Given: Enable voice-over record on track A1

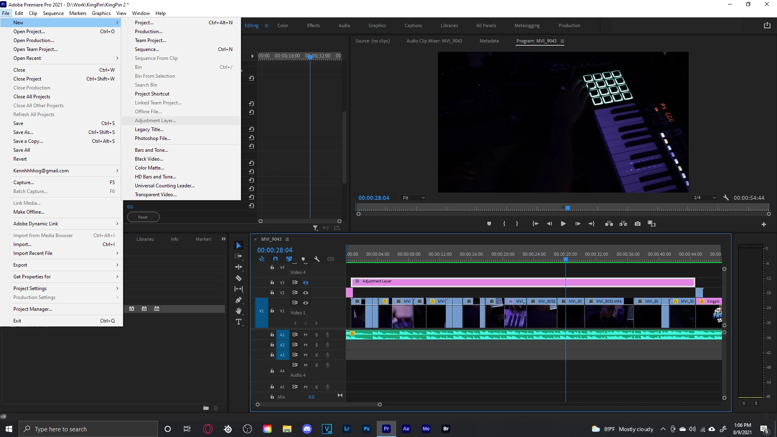Looking at the screenshot, I should [x=327, y=335].
